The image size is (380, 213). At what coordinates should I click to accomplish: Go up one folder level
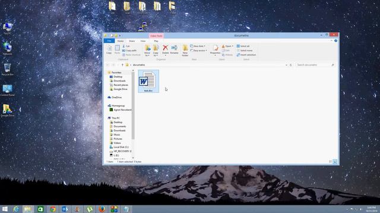point(122,64)
